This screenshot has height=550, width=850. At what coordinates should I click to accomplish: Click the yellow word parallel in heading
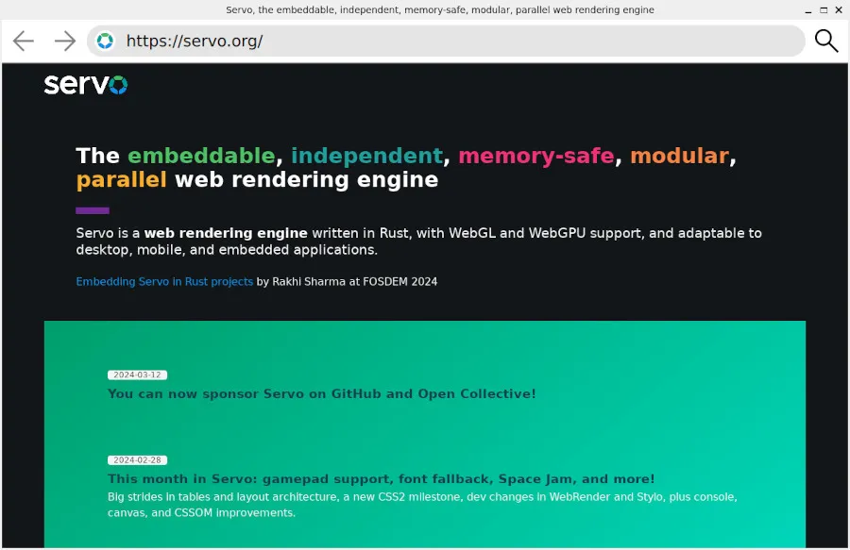121,179
